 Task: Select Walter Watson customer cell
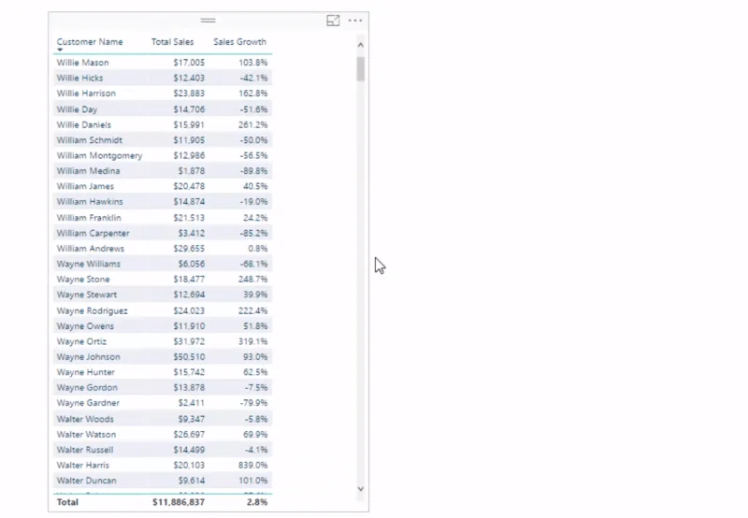pos(86,434)
